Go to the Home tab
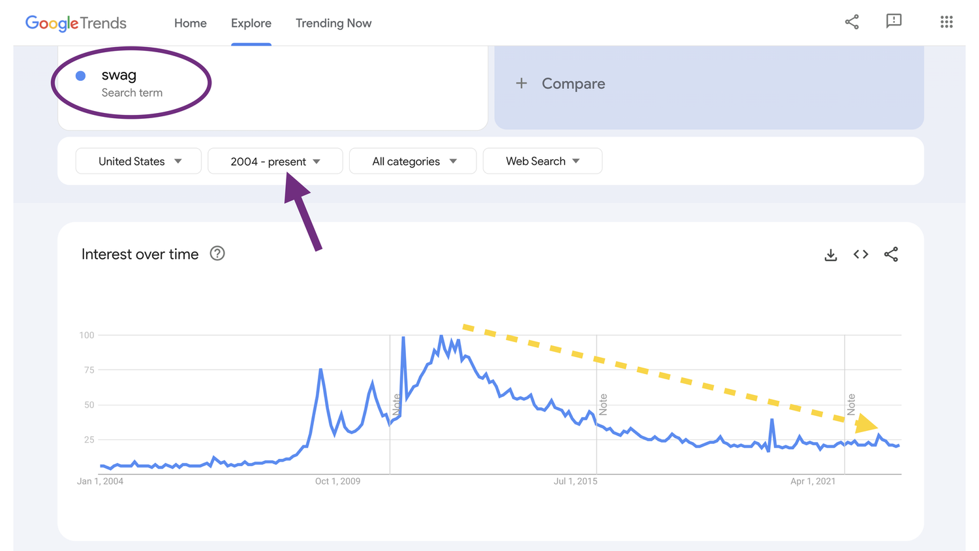Image resolution: width=979 pixels, height=551 pixels. pyautogui.click(x=190, y=24)
